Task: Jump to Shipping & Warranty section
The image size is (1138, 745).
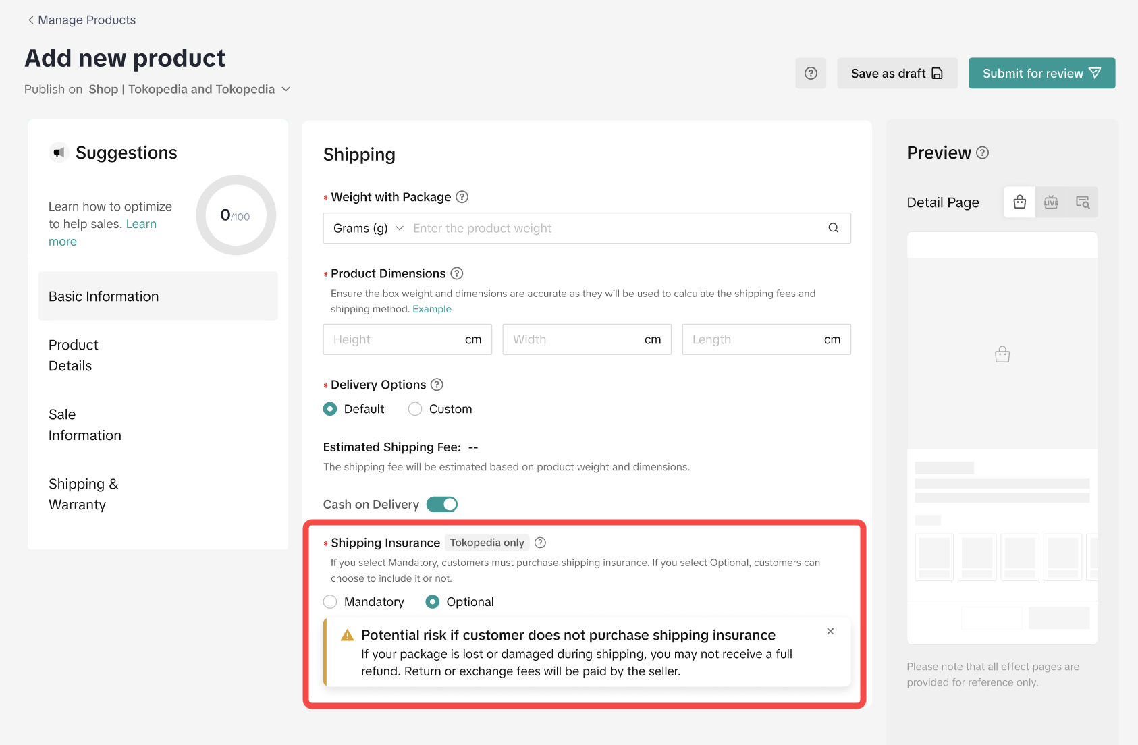Action: pyautogui.click(x=83, y=494)
